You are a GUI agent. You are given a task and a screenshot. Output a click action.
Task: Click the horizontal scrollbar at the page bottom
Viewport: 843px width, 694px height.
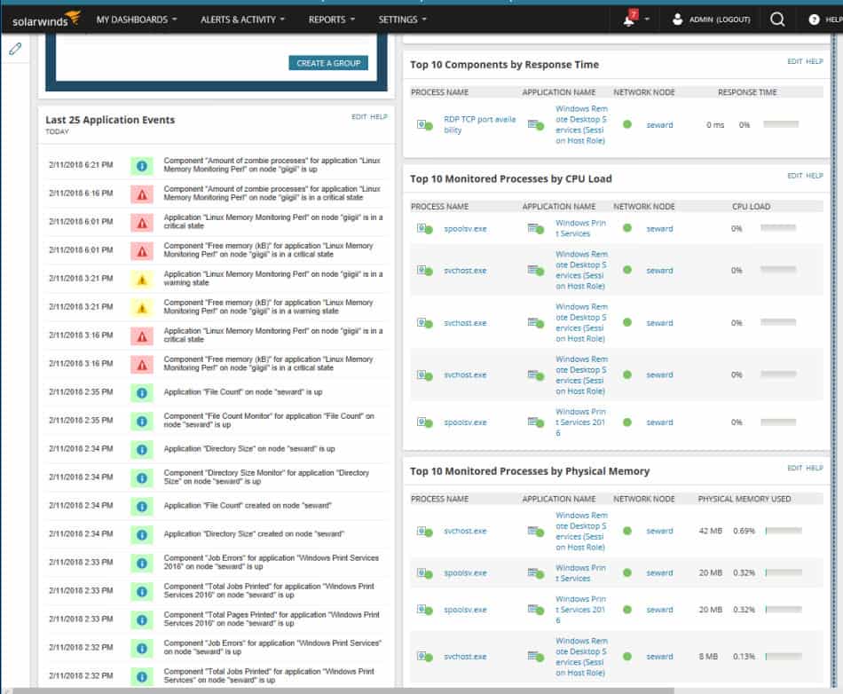pos(343,690)
